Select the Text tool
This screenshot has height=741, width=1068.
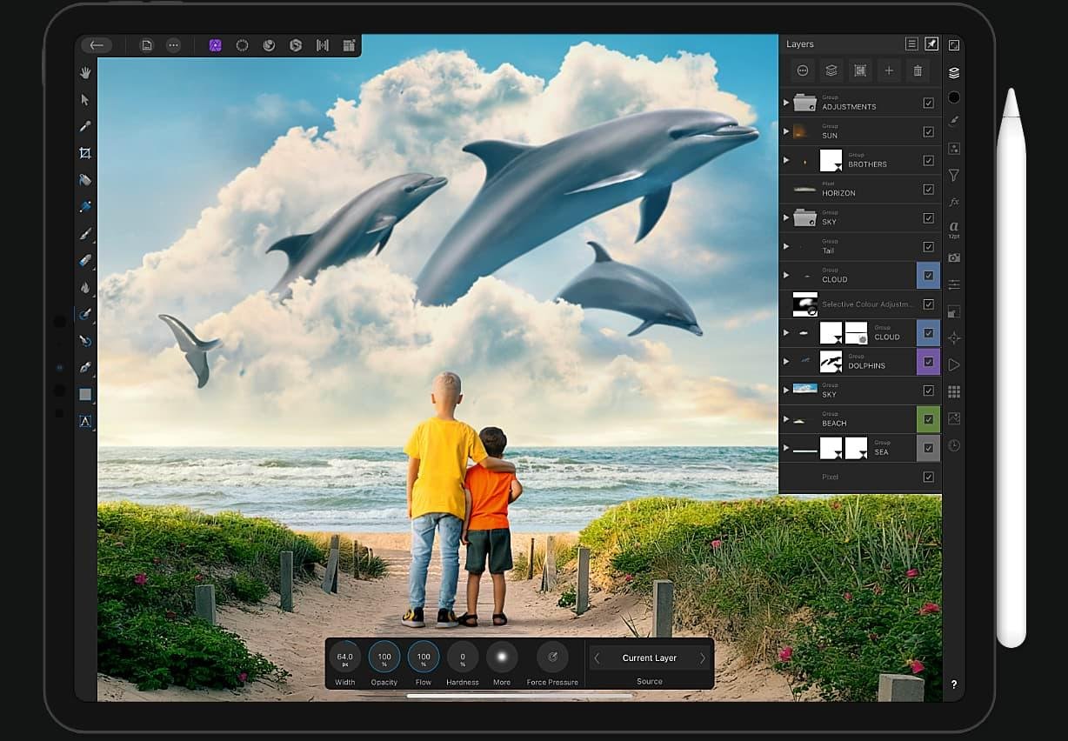85,421
